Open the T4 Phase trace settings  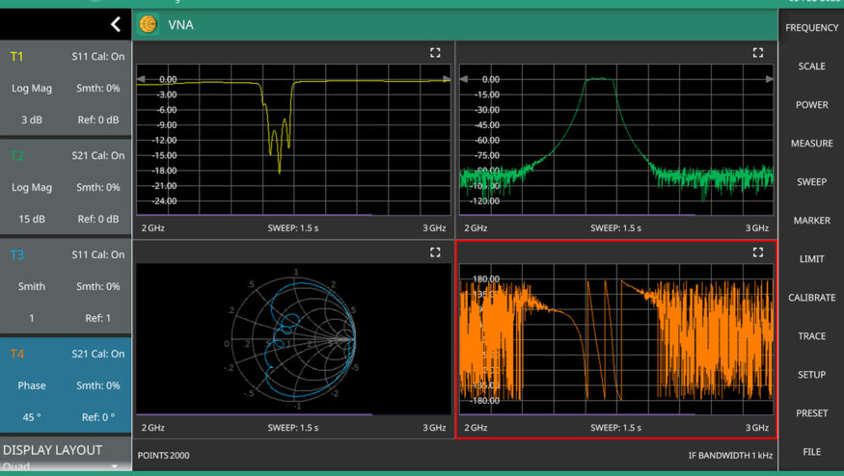[66, 384]
